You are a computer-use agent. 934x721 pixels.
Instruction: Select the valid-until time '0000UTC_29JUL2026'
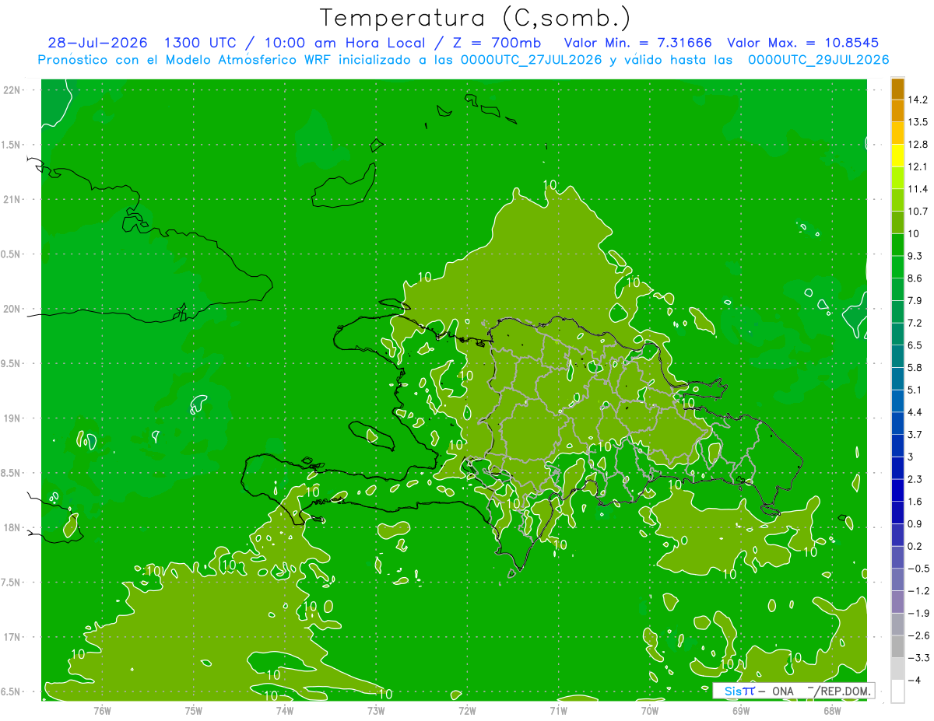(818, 60)
